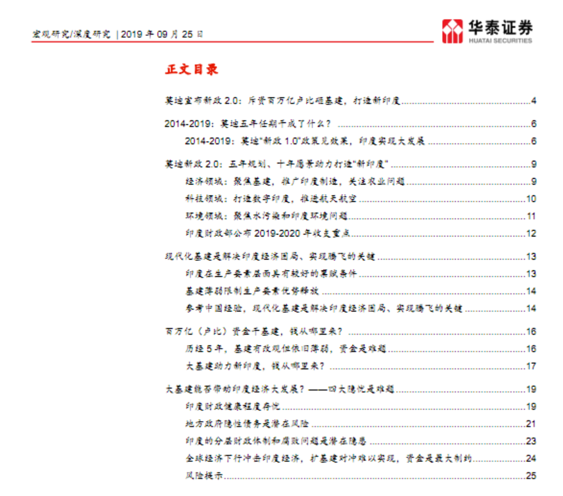563x496 pixels.
Task: Click page number 24 beside '全球经济下行'
Action: 531,458
